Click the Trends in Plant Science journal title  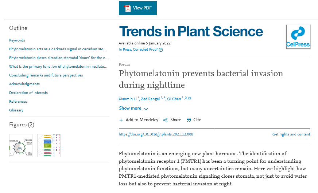pos(191,31)
